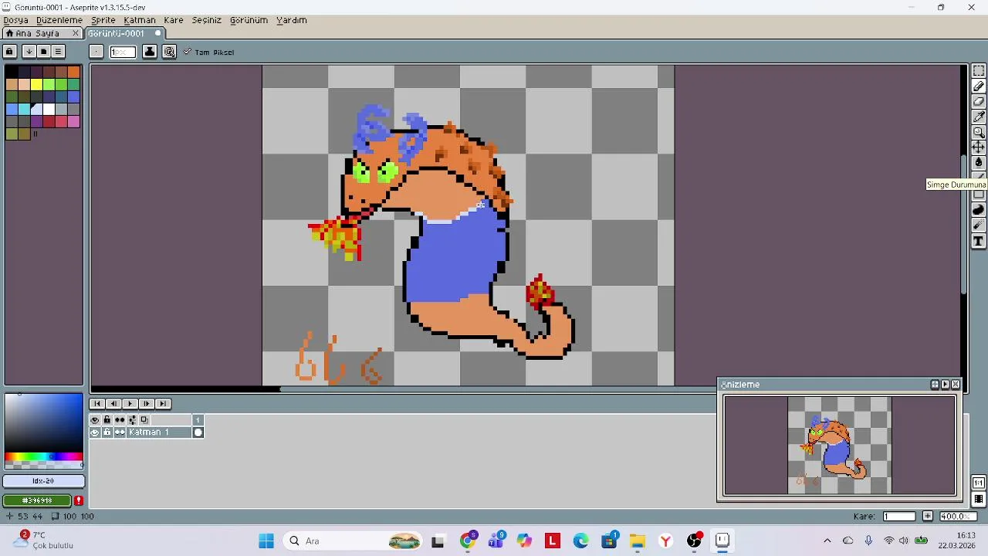Hide the Katman 1 layer
The image size is (988, 556).
(95, 432)
